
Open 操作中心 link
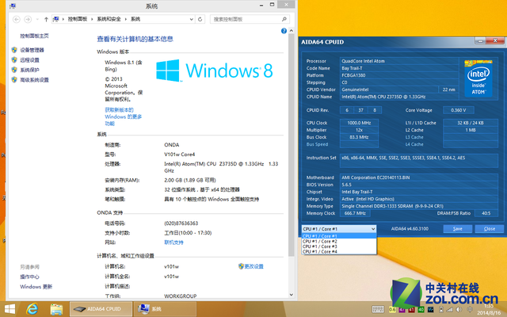tap(29, 277)
